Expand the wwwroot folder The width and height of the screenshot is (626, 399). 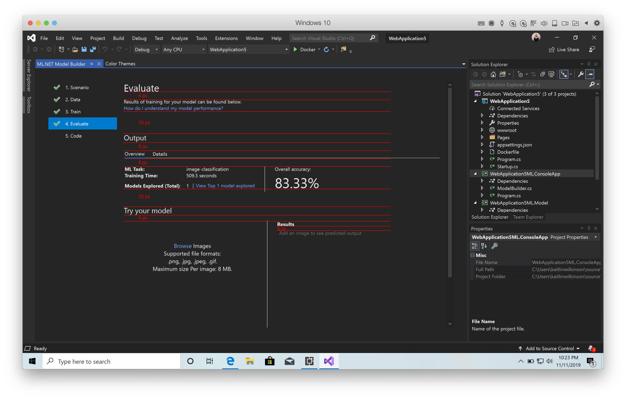click(482, 130)
